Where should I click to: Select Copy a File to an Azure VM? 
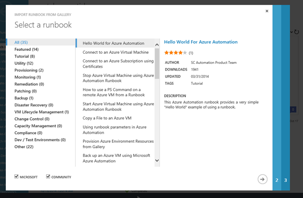(107, 118)
